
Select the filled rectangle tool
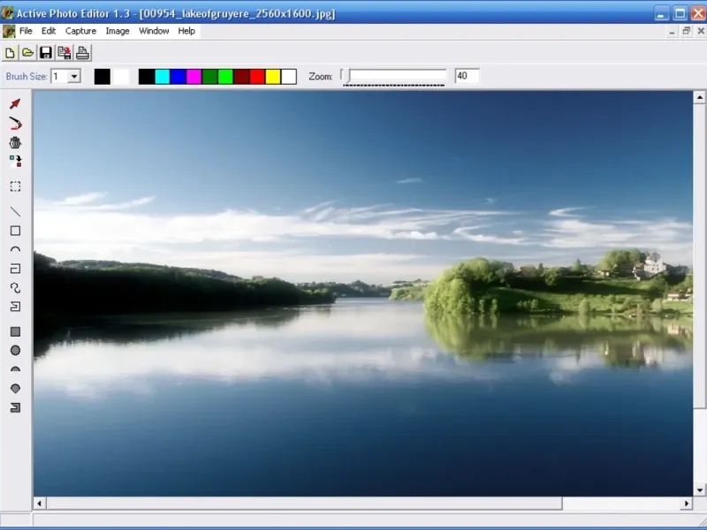[15, 332]
